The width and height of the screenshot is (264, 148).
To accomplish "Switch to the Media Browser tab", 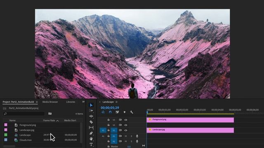I will (50, 102).
